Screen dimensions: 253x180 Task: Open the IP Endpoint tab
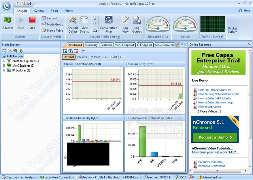(144, 45)
